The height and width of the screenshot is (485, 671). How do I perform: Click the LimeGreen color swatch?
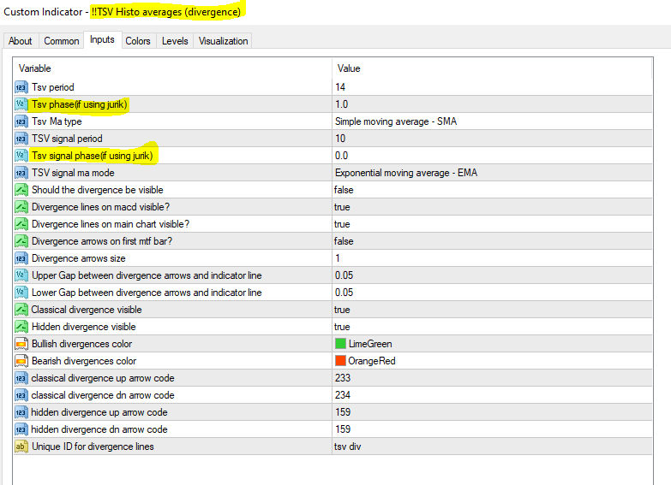(341, 344)
